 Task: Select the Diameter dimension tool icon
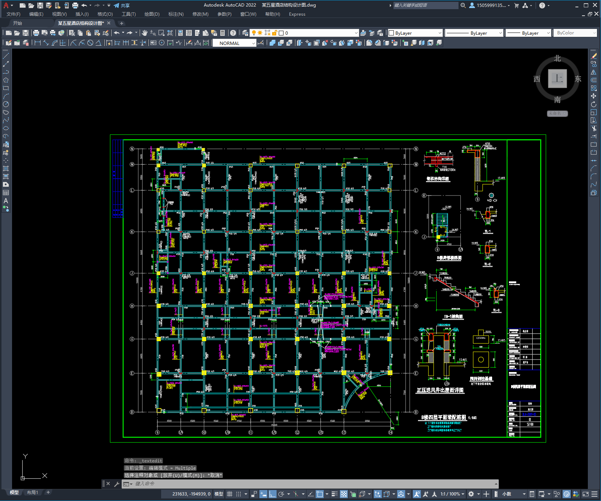[90, 43]
